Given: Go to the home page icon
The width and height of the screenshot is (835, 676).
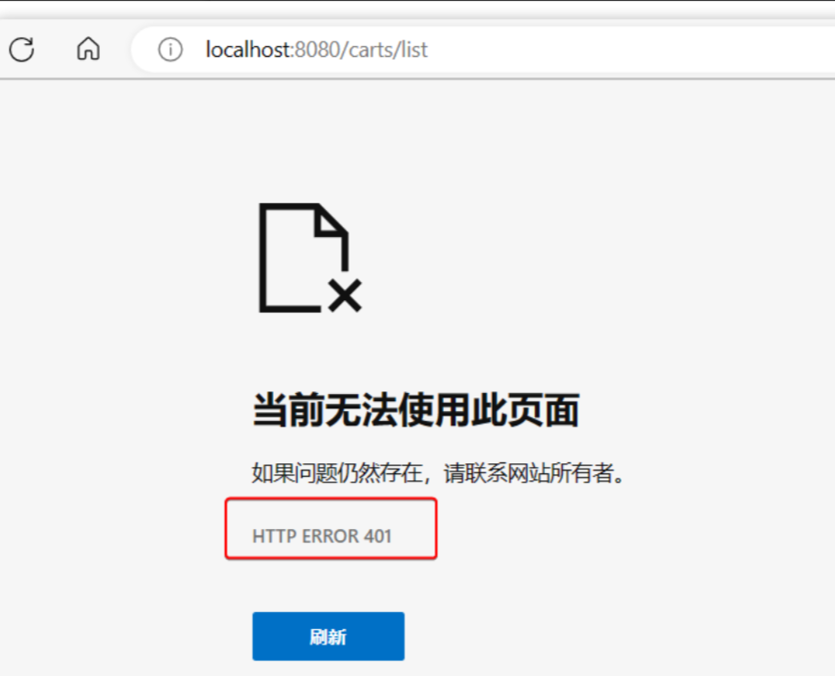Looking at the screenshot, I should [x=88, y=49].
